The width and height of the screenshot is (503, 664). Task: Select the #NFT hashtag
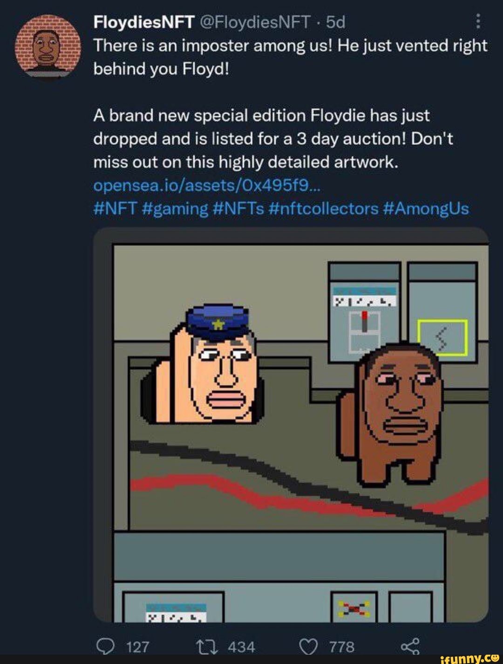coord(115,209)
